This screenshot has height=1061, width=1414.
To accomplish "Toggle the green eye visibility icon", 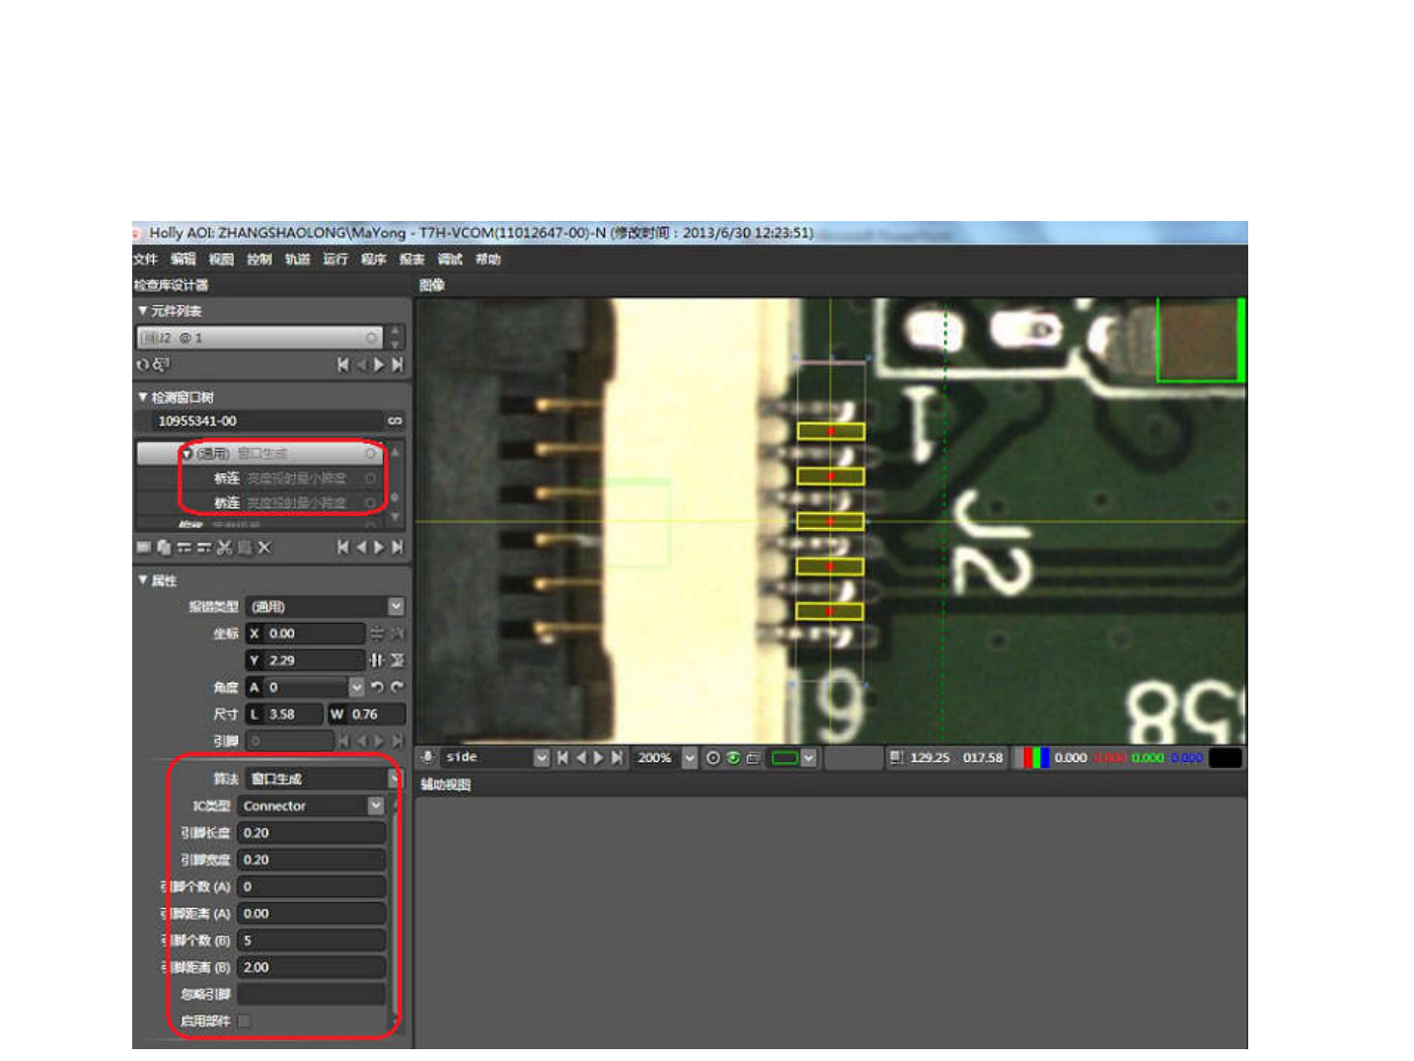I will click(x=733, y=758).
